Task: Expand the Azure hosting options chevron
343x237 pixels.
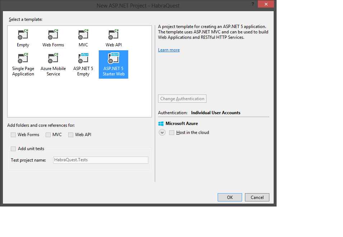Action: pyautogui.click(x=162, y=133)
